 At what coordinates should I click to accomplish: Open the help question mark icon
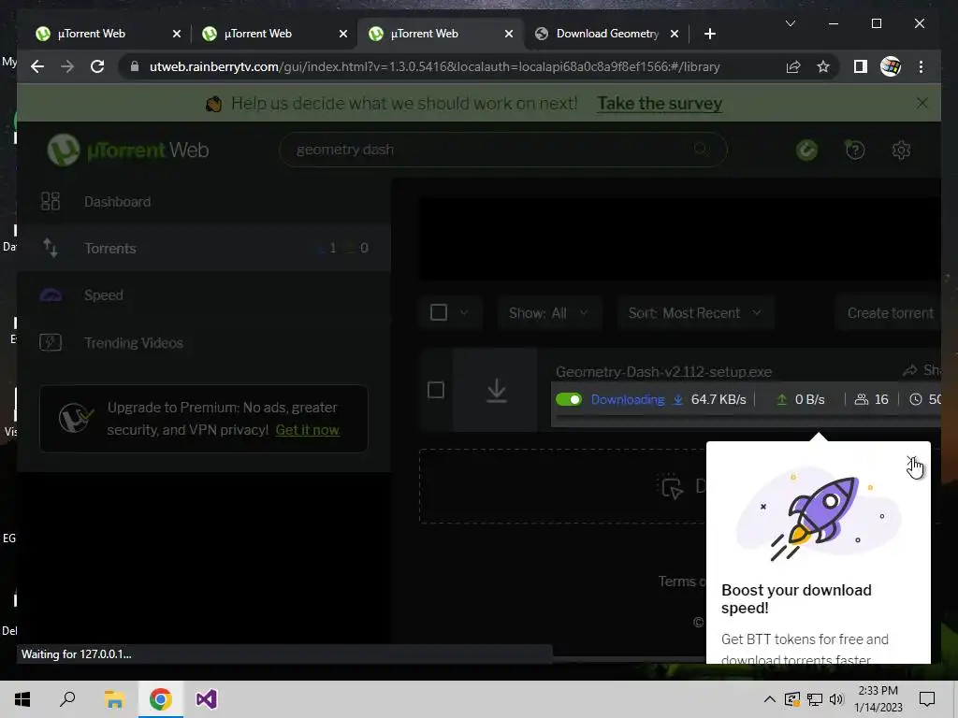point(854,150)
